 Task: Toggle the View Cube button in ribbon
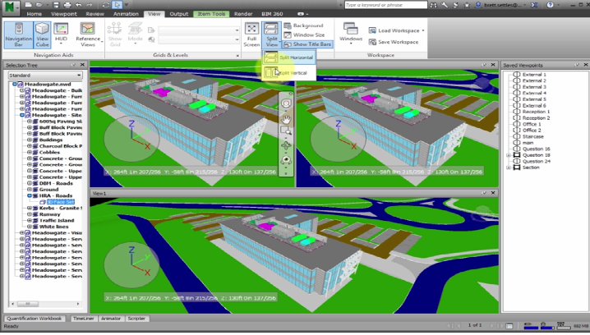42,34
